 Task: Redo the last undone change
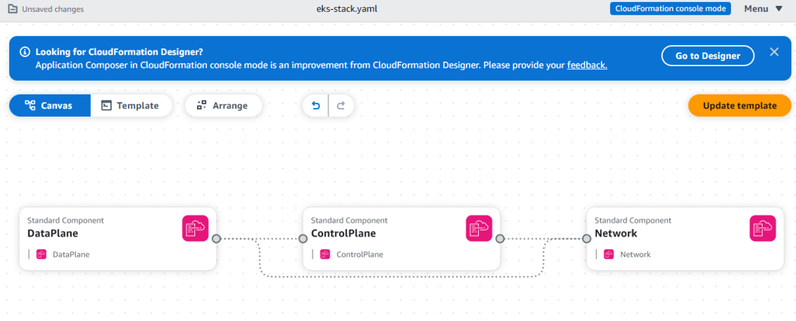341,105
